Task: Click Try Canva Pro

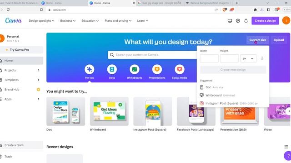Action: [x=21, y=50]
